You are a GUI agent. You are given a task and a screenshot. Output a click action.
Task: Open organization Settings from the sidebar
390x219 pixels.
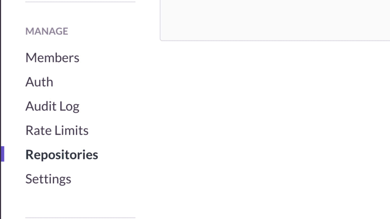point(48,179)
